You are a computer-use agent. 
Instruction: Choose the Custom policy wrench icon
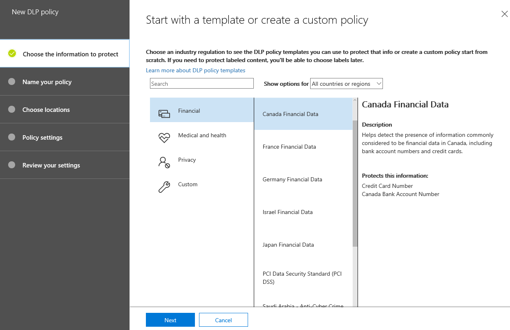(x=164, y=187)
